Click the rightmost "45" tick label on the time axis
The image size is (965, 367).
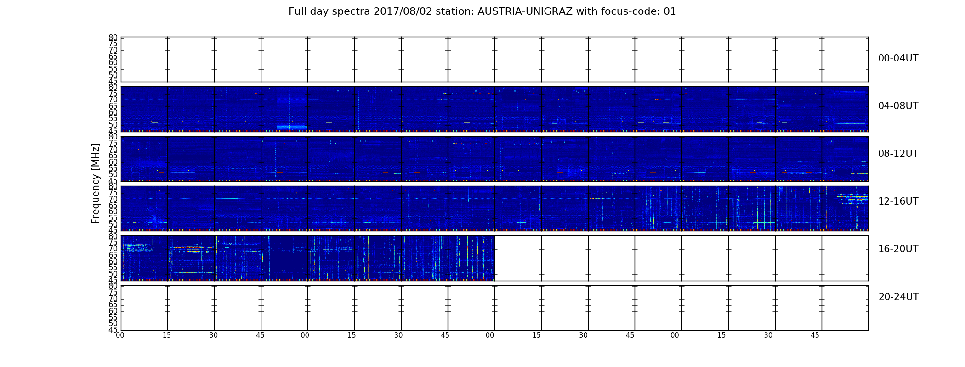click(x=815, y=335)
